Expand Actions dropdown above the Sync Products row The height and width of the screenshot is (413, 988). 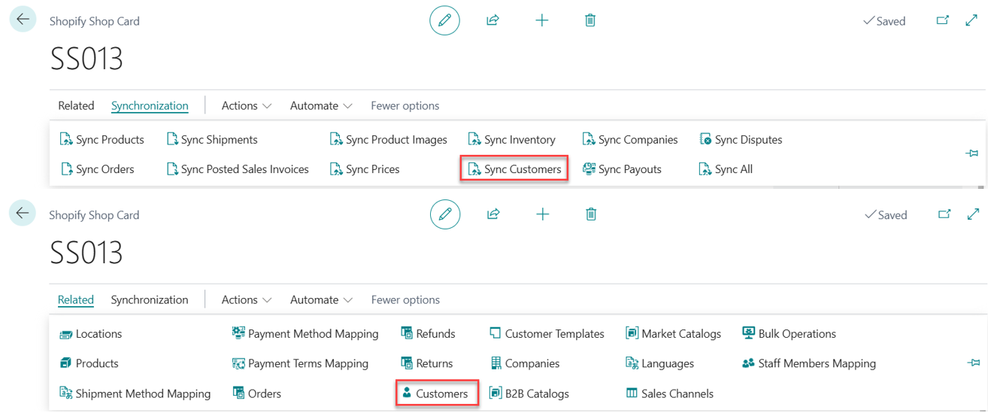pyautogui.click(x=246, y=106)
